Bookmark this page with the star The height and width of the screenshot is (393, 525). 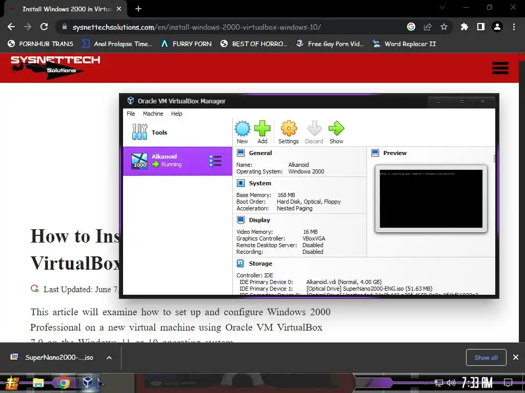[x=444, y=27]
